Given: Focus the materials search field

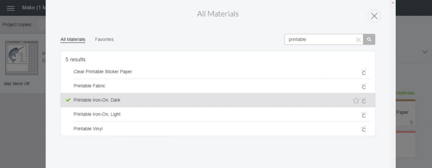Looking at the screenshot, I should point(321,39).
